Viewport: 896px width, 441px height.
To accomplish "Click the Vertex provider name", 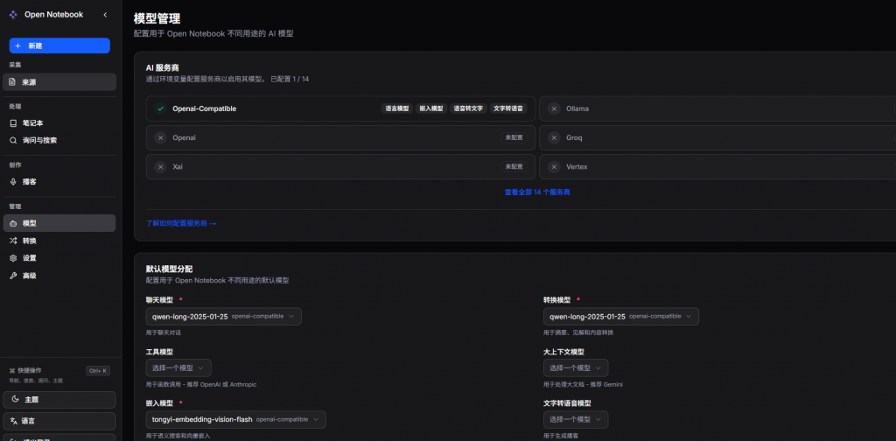I will click(x=577, y=167).
